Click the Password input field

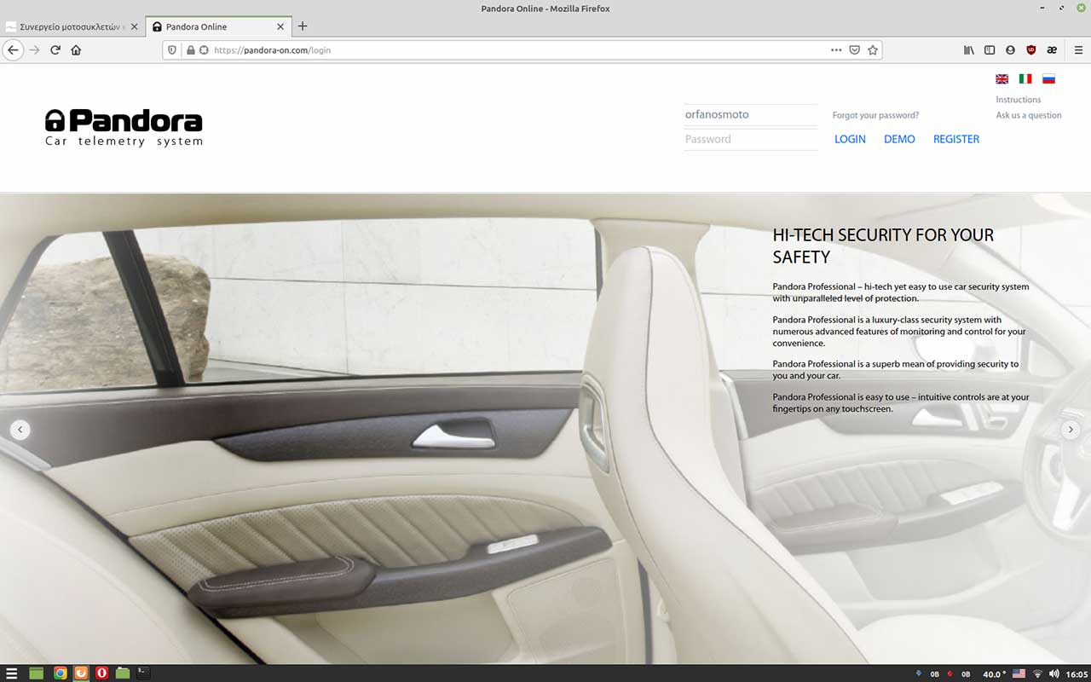pyautogui.click(x=750, y=139)
